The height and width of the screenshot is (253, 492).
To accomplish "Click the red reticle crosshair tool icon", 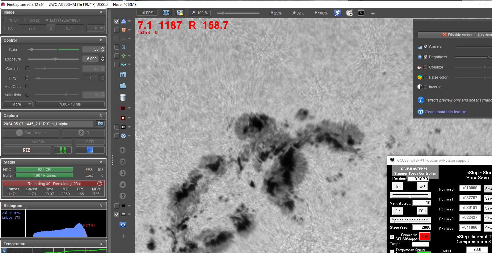I will pos(124,30).
